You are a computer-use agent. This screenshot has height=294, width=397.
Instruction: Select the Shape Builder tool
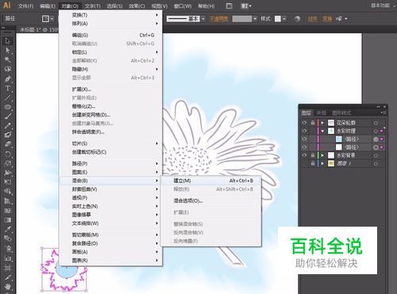pos(7,192)
